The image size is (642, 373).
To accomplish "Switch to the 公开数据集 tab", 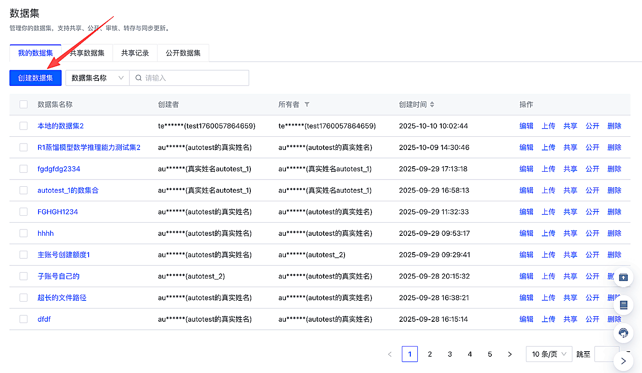I will click(183, 53).
